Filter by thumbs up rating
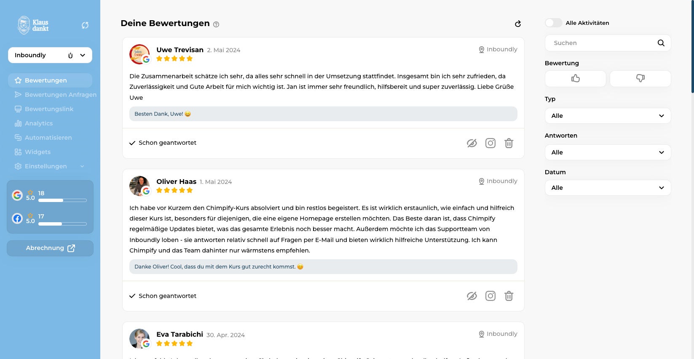Screen dimensions: 694x359 click(x=575, y=78)
